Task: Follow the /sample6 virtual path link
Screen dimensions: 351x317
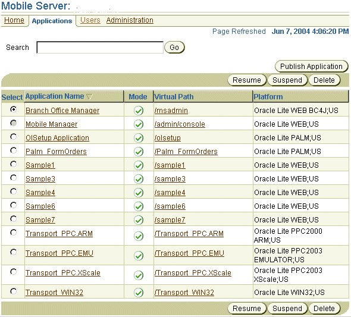Action: tap(170, 206)
